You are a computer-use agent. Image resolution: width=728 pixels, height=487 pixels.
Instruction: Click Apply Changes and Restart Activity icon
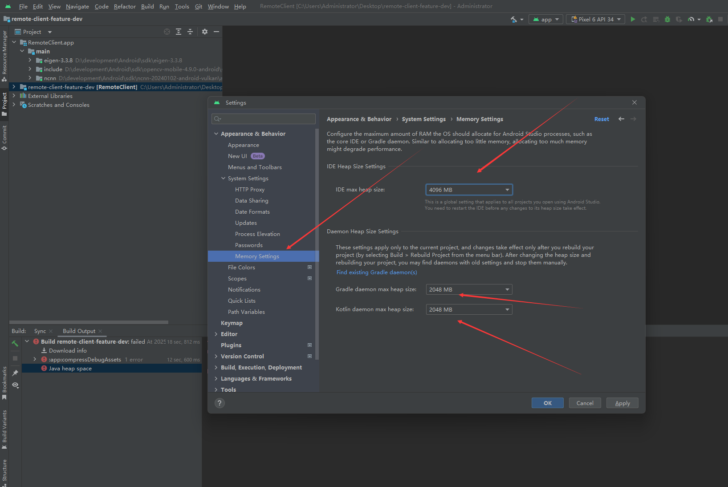pyautogui.click(x=644, y=19)
